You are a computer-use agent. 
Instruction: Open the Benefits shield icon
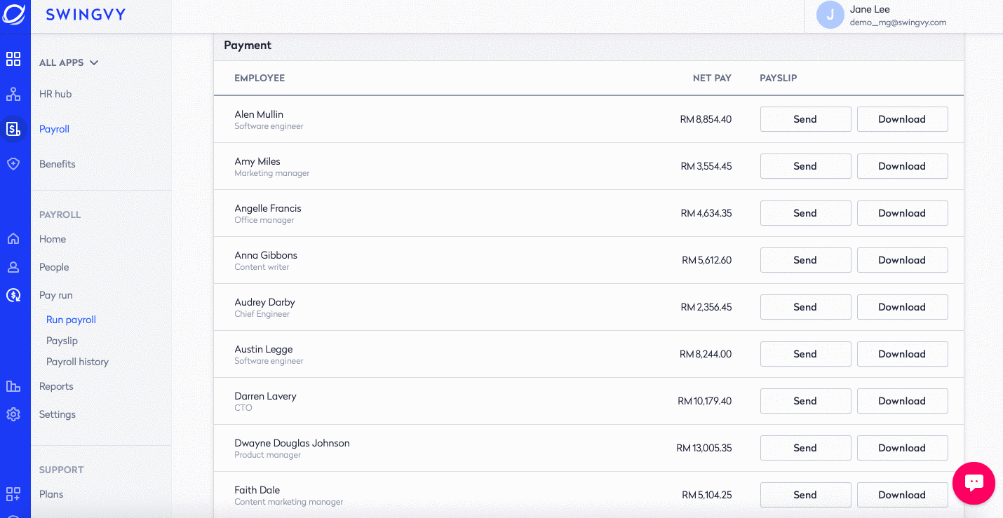13,164
